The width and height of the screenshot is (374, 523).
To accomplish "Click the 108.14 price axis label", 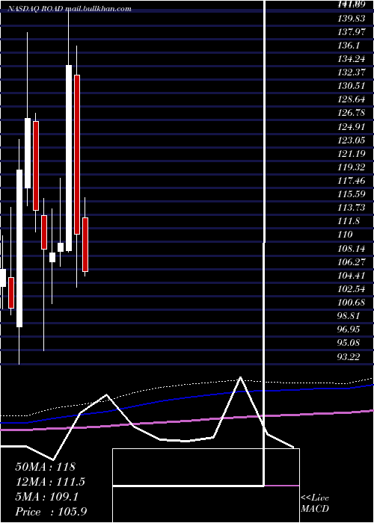I will [x=352, y=249].
